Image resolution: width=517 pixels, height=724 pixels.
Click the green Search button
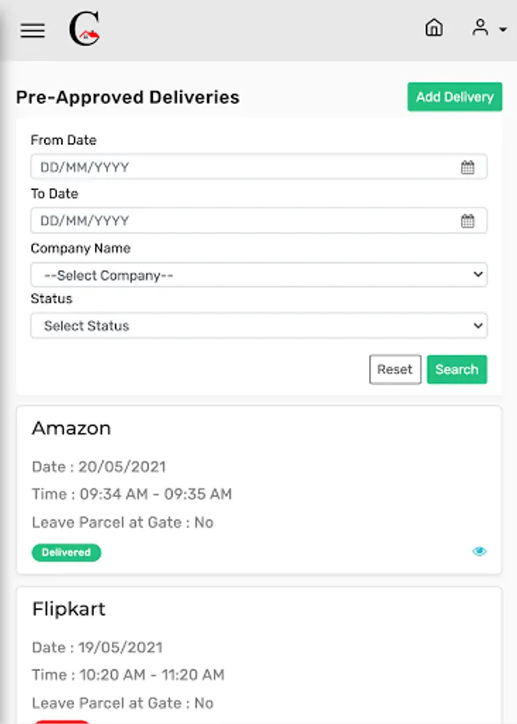click(457, 369)
